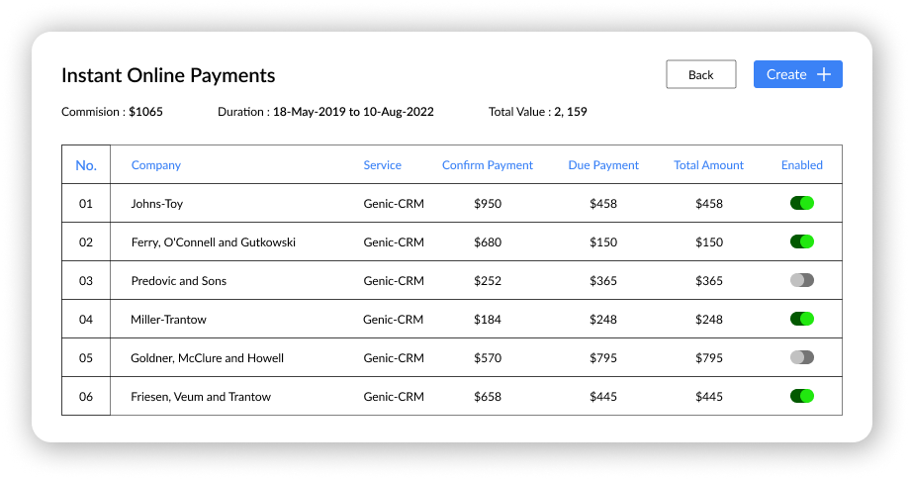Image resolution: width=910 pixels, height=480 pixels.
Task: Click the blue Create button
Action: coord(797,74)
